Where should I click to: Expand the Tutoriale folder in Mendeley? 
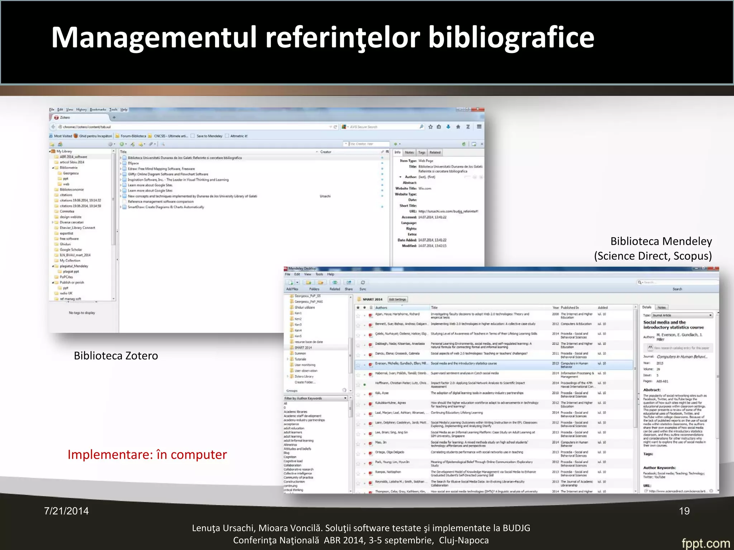tap(287, 359)
